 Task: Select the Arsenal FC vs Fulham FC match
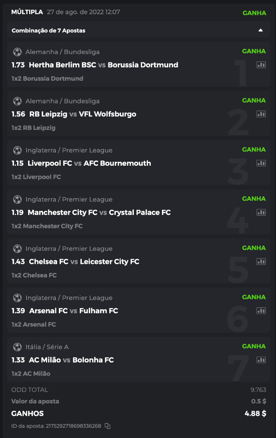73,311
